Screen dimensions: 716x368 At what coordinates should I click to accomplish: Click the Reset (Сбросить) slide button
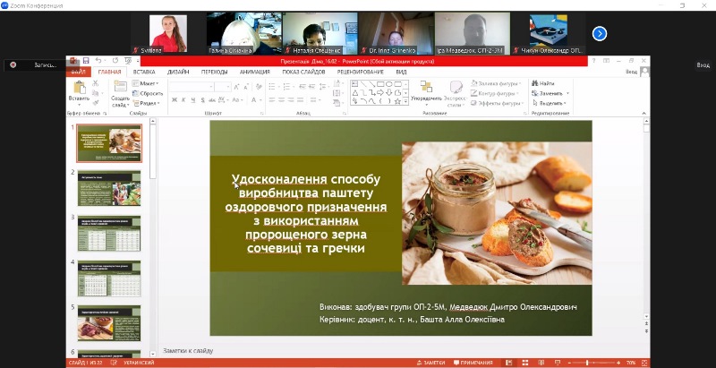point(150,93)
